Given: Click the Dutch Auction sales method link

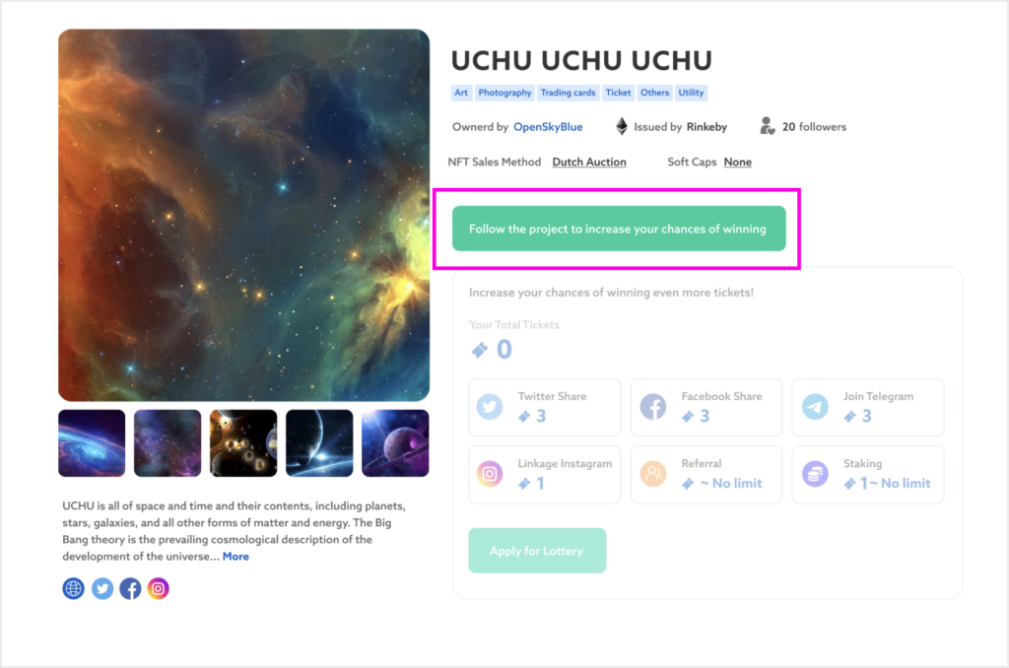Looking at the screenshot, I should [589, 163].
